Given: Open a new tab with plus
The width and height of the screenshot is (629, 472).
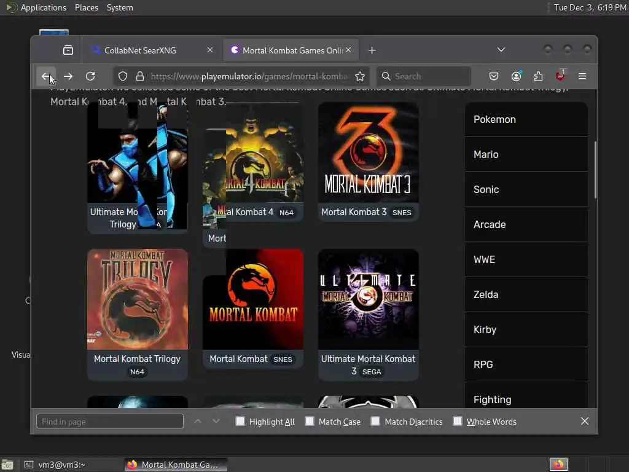Looking at the screenshot, I should (372, 50).
